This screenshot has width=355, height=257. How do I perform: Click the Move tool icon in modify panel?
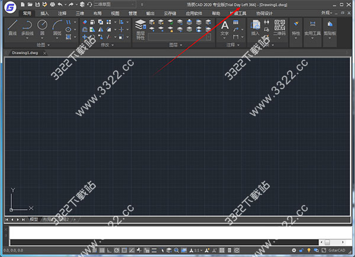pos(85,37)
